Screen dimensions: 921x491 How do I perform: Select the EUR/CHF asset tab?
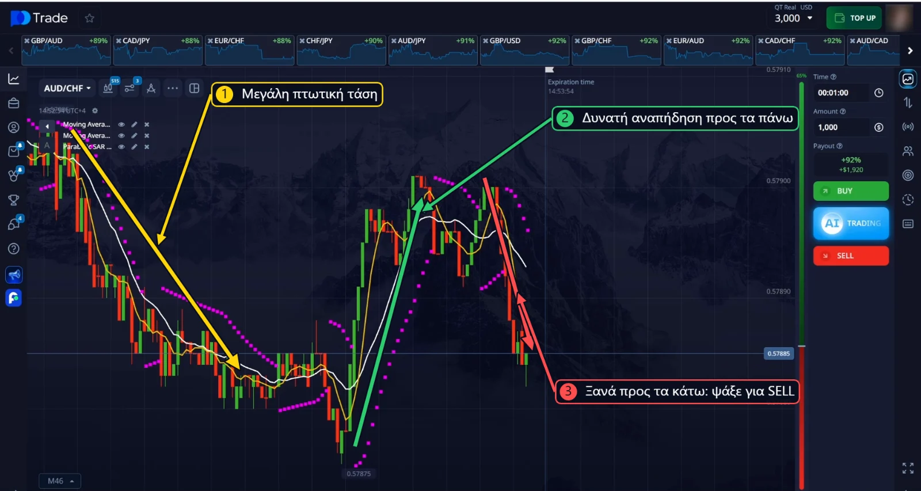(x=249, y=50)
